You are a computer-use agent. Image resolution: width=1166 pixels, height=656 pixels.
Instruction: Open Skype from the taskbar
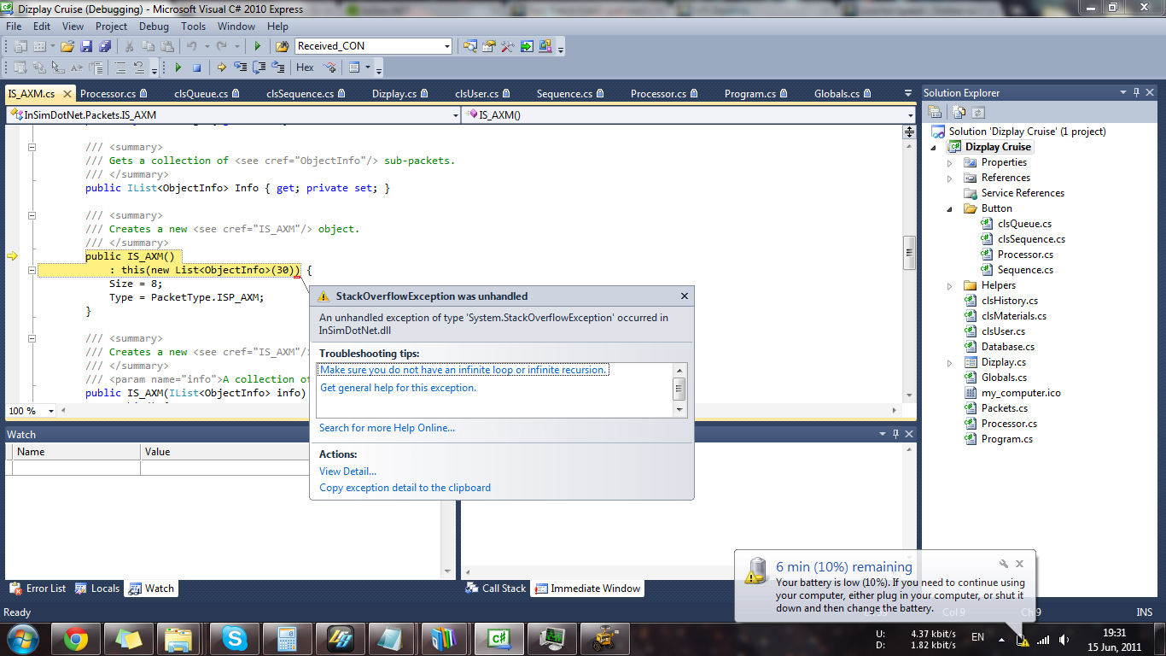coord(234,638)
